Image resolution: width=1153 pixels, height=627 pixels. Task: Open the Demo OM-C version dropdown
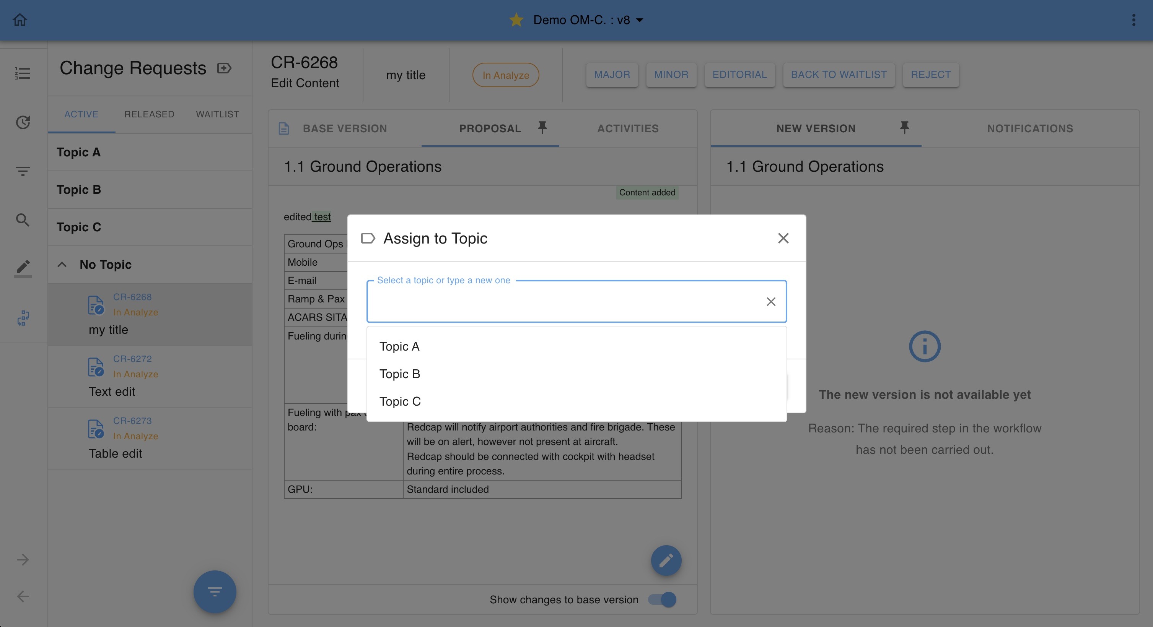pos(640,20)
